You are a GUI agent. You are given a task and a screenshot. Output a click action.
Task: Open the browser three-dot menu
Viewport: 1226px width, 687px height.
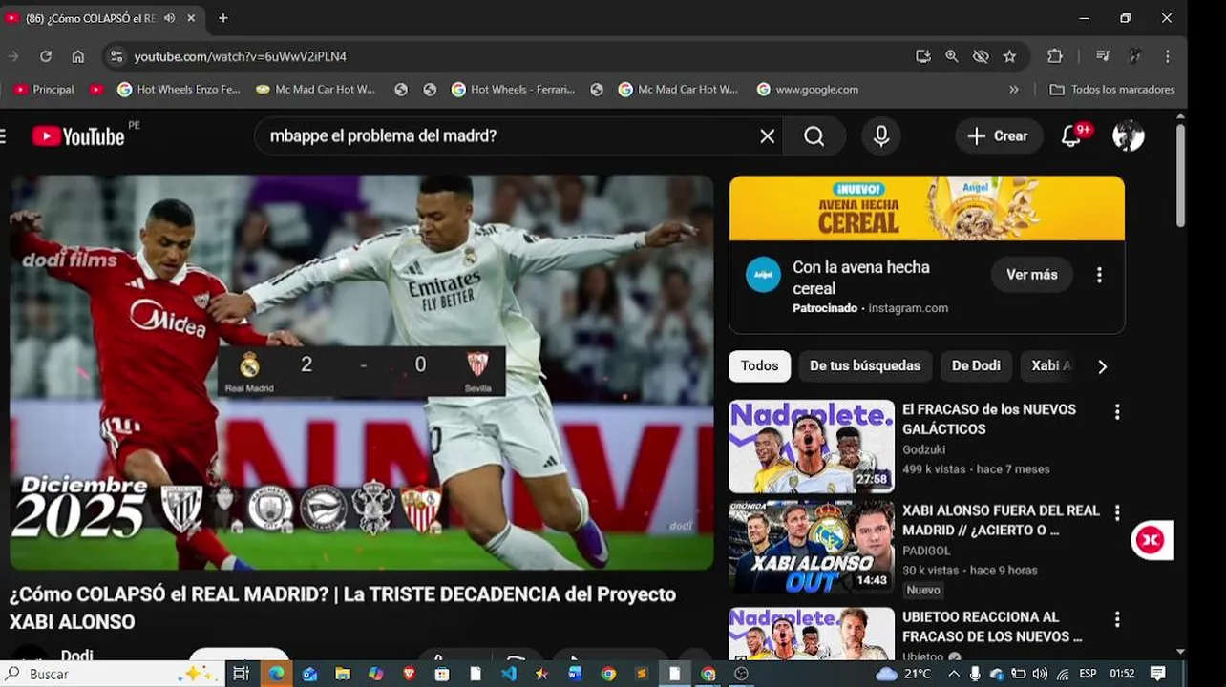point(1167,56)
